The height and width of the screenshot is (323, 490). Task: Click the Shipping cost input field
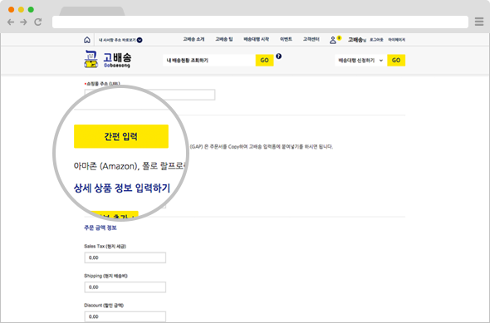tap(125, 287)
